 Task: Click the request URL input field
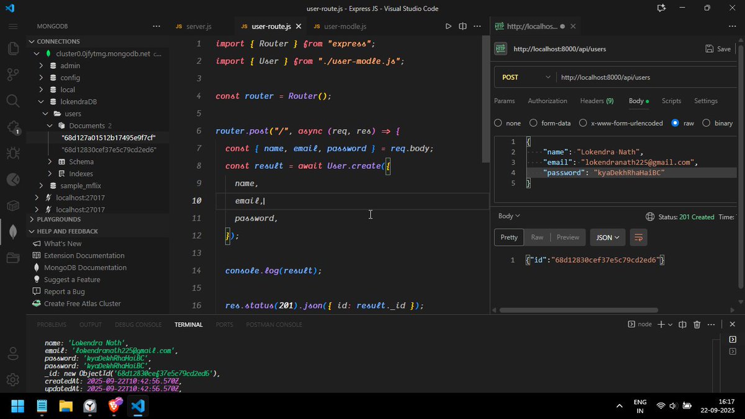tap(646, 78)
